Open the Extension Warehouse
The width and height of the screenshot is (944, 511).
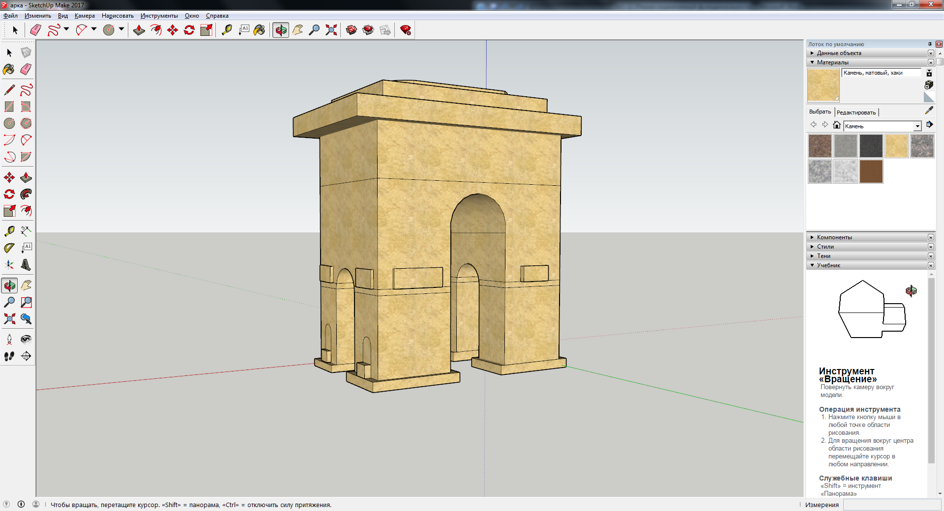pyautogui.click(x=368, y=30)
